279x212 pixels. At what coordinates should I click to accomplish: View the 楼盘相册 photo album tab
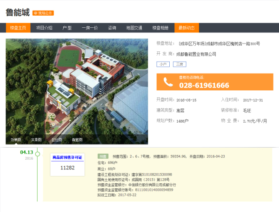point(160,28)
